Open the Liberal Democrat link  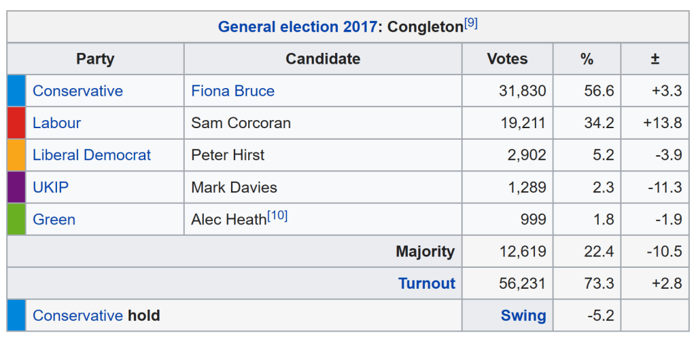[x=92, y=155]
